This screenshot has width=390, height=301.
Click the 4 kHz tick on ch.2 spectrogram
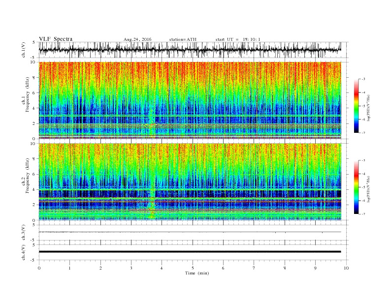pos(34,190)
